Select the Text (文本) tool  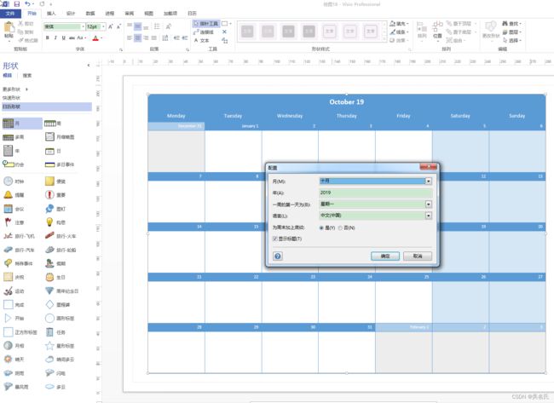pyautogui.click(x=201, y=41)
